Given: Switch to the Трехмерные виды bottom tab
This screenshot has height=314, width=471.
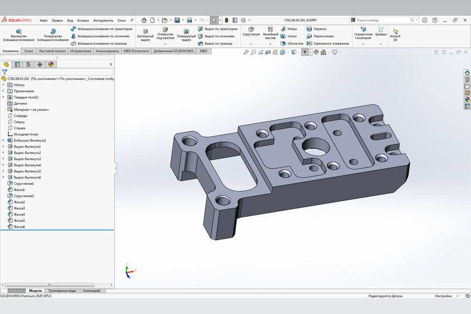Looking at the screenshot, I should pos(62,291).
